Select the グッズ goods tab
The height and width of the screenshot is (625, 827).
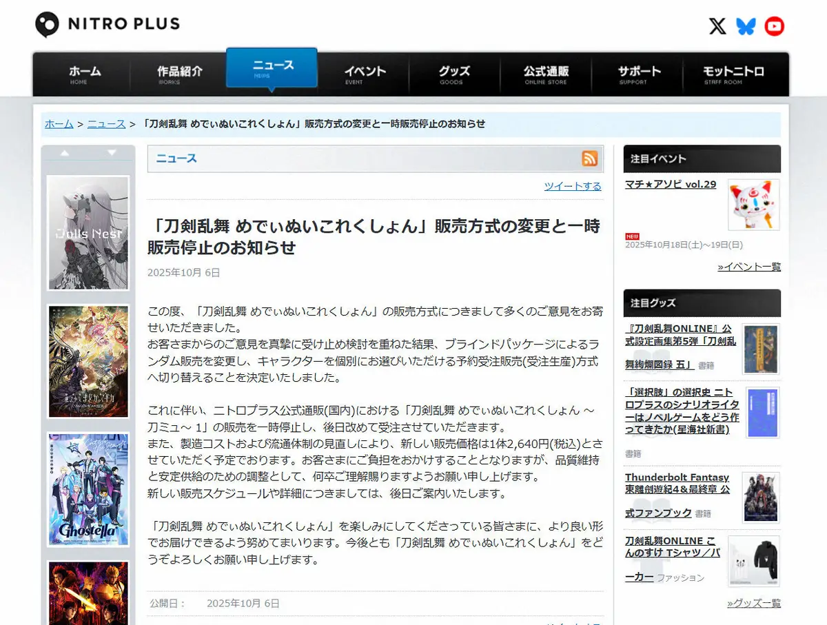pos(454,74)
